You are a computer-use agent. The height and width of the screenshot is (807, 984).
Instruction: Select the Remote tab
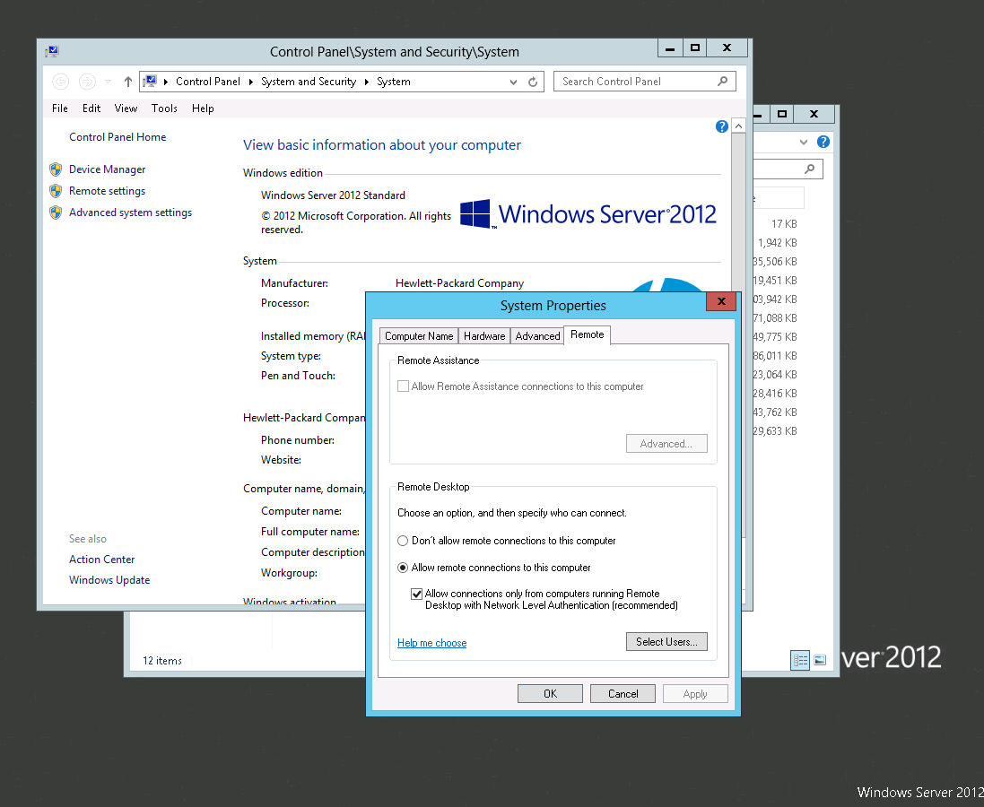click(x=587, y=334)
